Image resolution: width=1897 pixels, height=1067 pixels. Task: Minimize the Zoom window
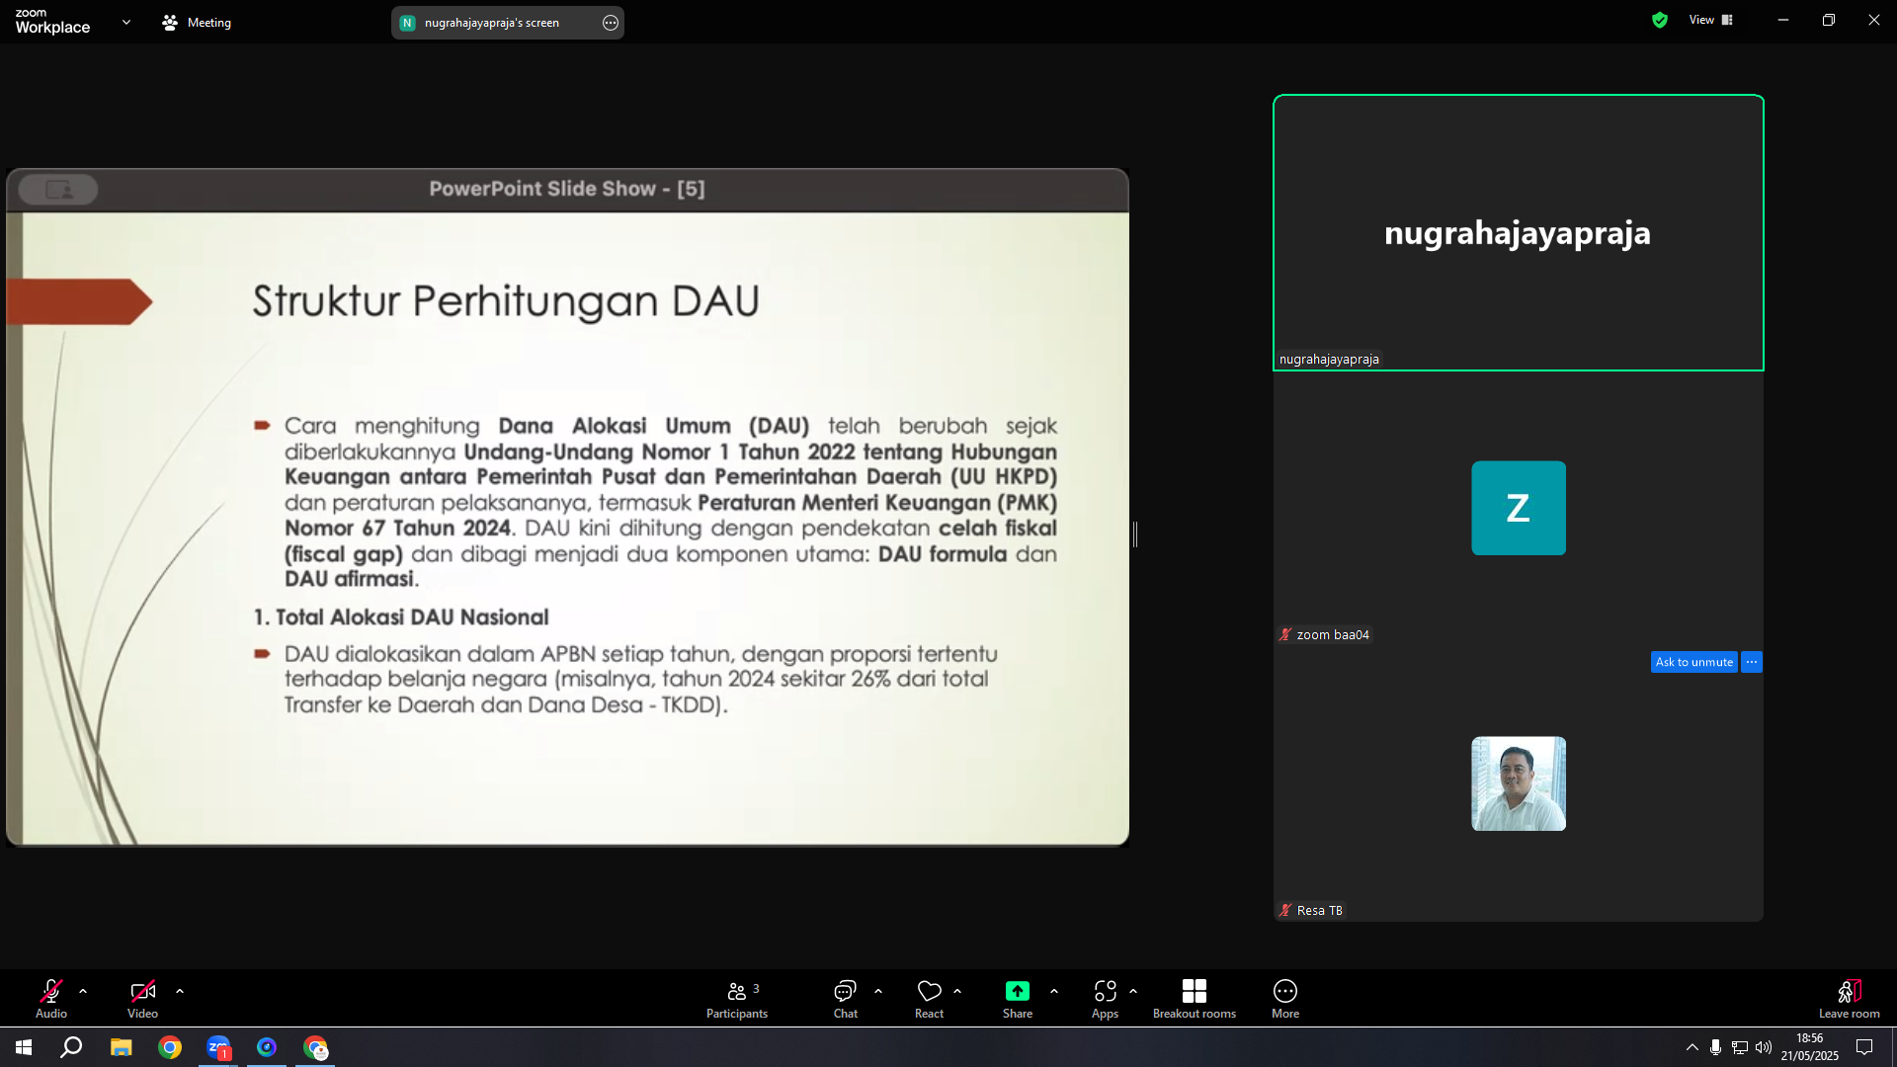pos(1783,20)
